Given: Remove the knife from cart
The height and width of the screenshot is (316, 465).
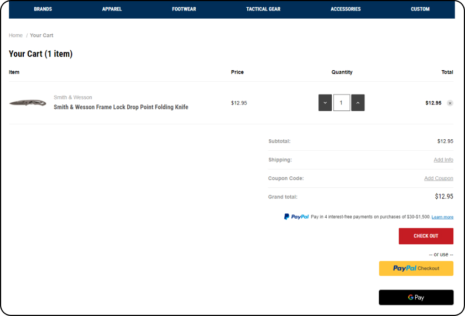Looking at the screenshot, I should [x=450, y=103].
